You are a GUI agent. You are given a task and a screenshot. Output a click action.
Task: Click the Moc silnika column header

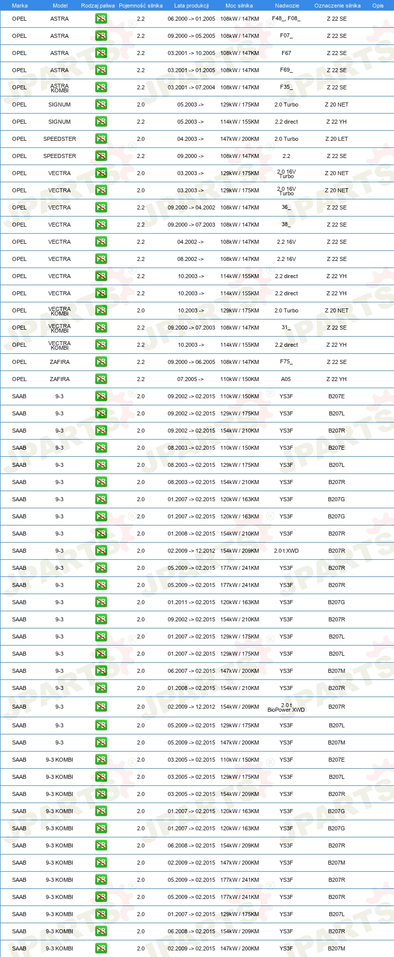[239, 6]
